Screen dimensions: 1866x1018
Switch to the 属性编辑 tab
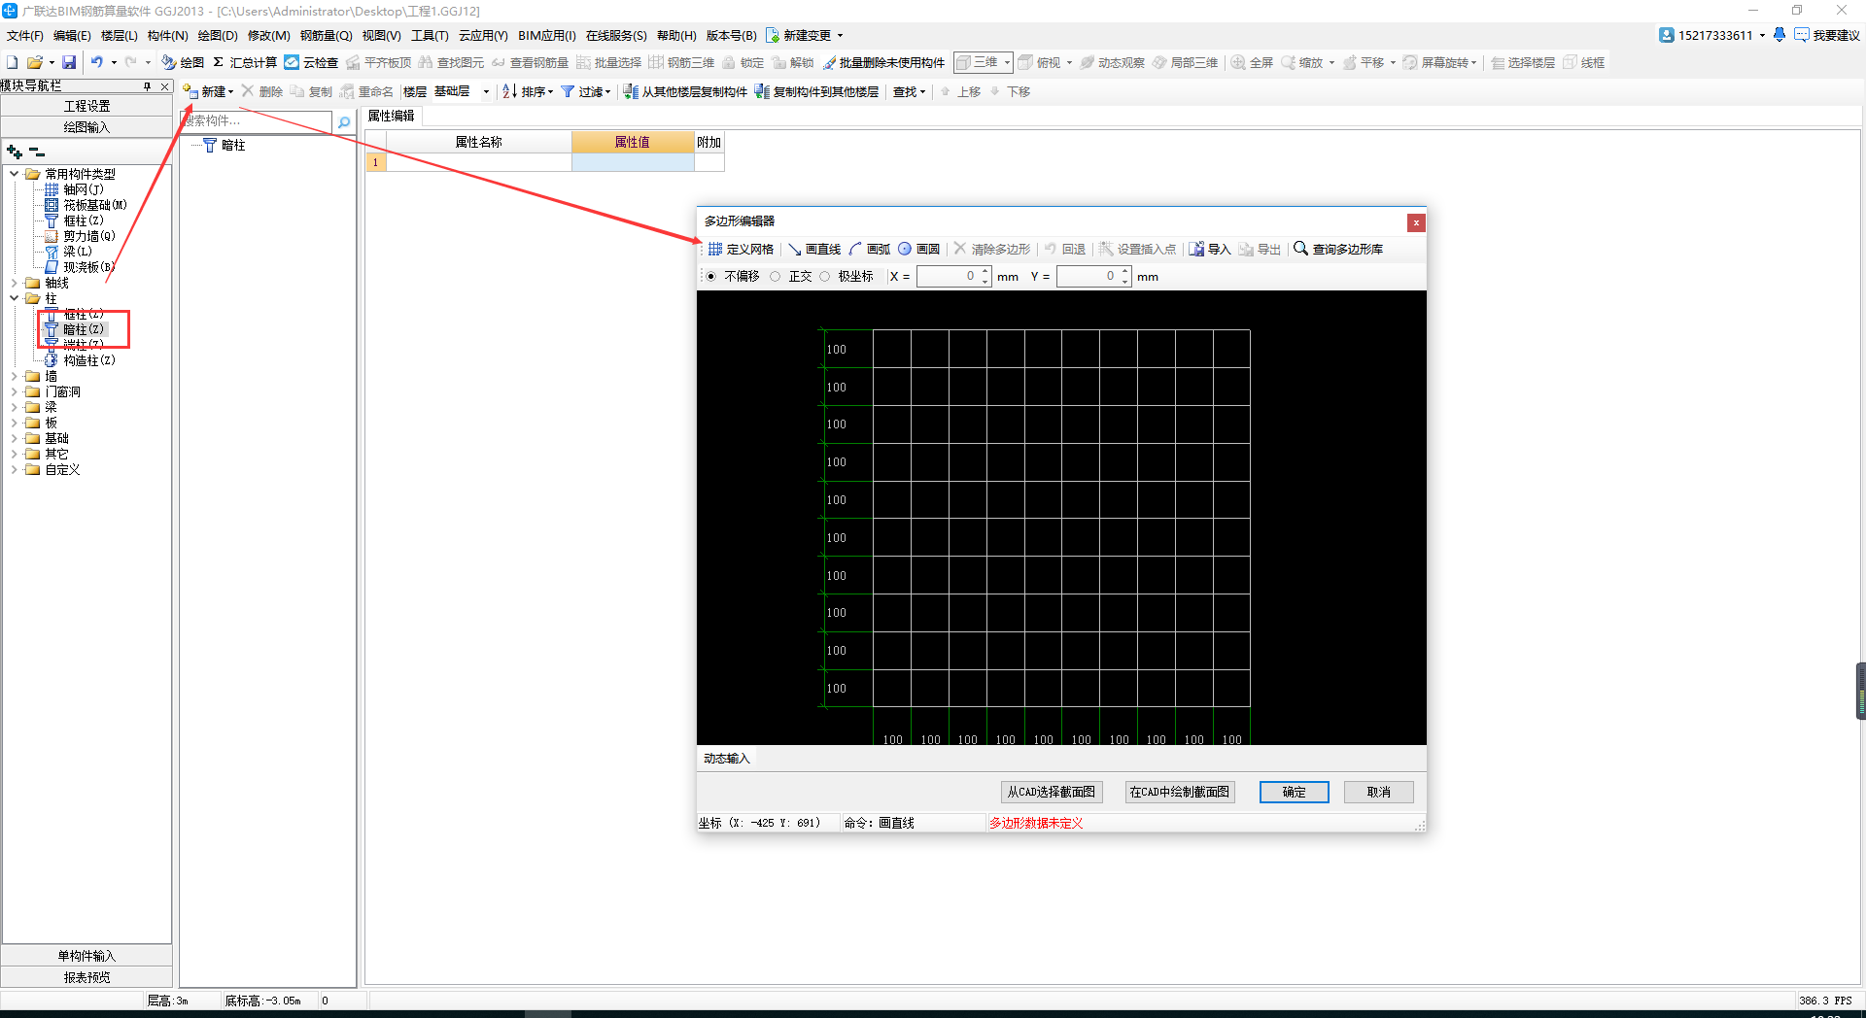click(392, 116)
